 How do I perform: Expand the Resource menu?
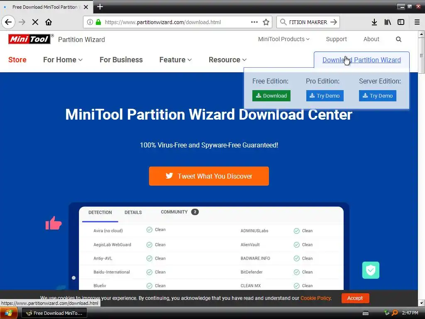(227, 60)
